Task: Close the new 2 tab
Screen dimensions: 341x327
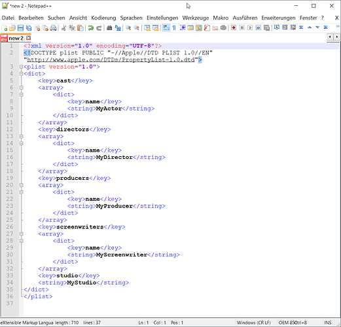Action: point(28,38)
